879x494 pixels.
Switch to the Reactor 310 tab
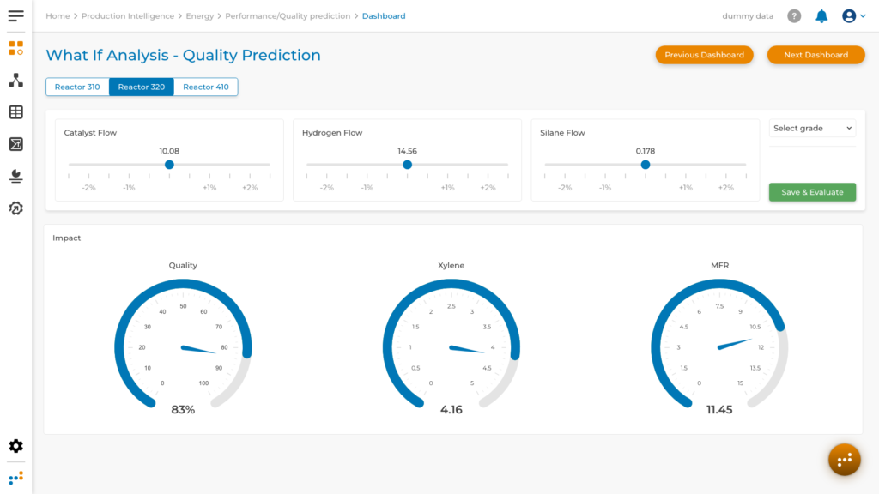[77, 87]
